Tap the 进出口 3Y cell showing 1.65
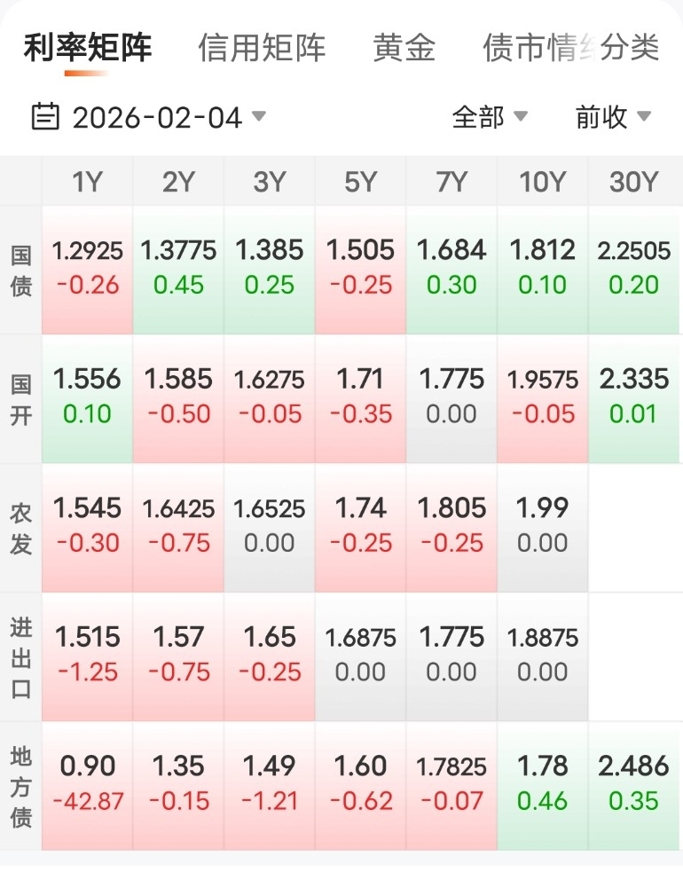The width and height of the screenshot is (683, 872). pyautogui.click(x=270, y=656)
